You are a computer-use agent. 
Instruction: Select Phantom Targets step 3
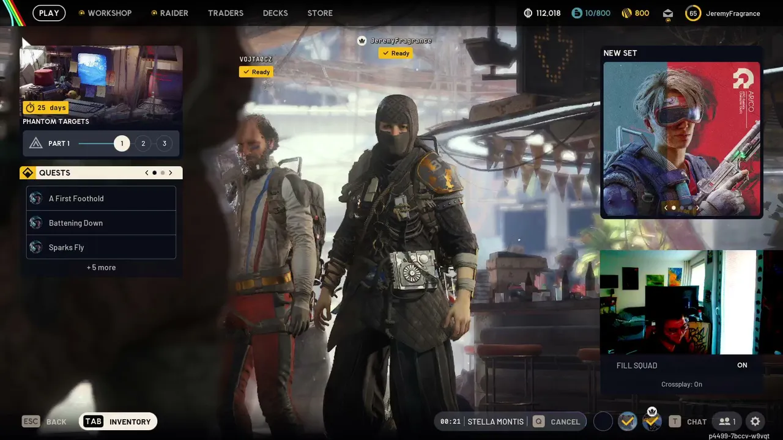[164, 144]
